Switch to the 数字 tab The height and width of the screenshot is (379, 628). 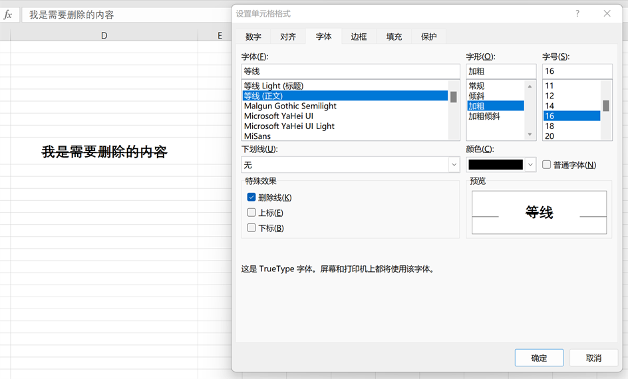pos(253,37)
